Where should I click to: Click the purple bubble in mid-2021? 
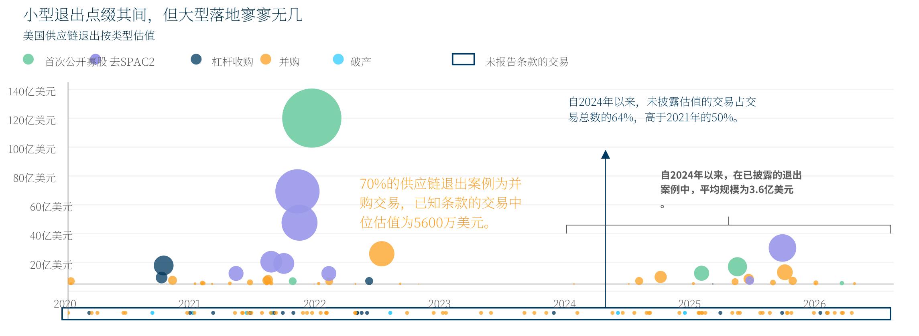[236, 274]
